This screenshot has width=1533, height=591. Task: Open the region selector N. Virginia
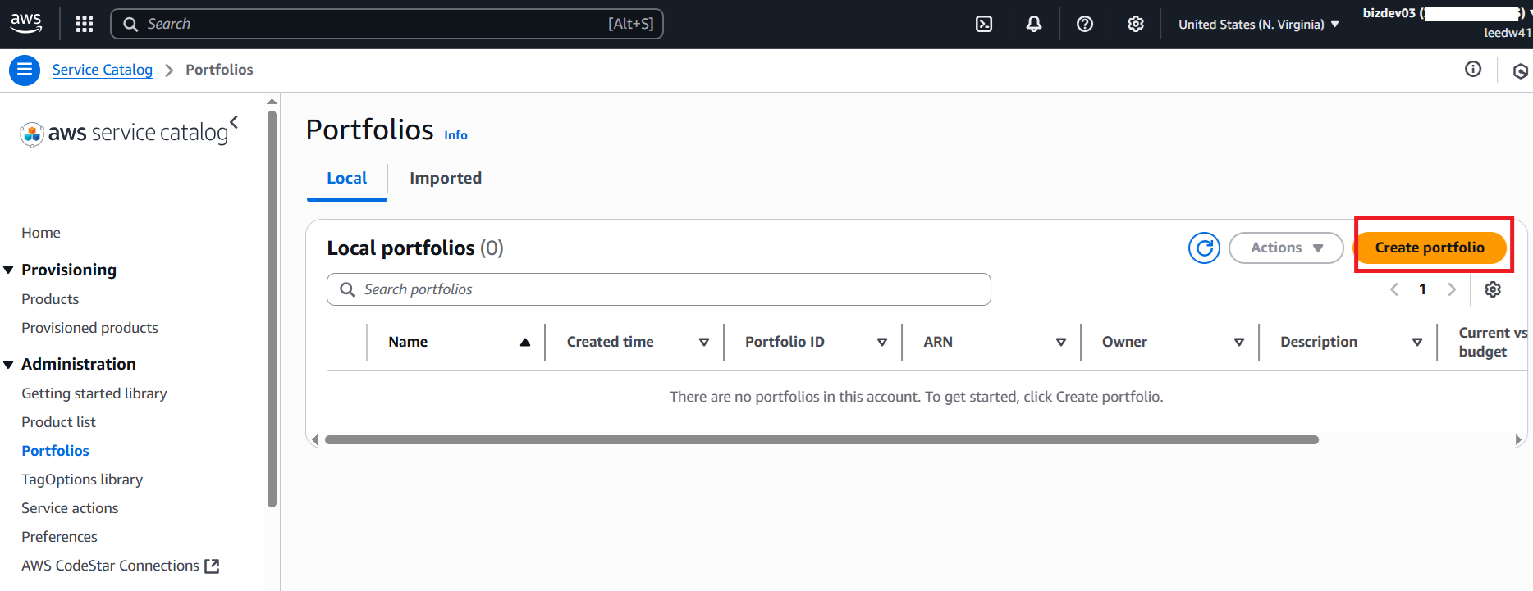pos(1258,25)
